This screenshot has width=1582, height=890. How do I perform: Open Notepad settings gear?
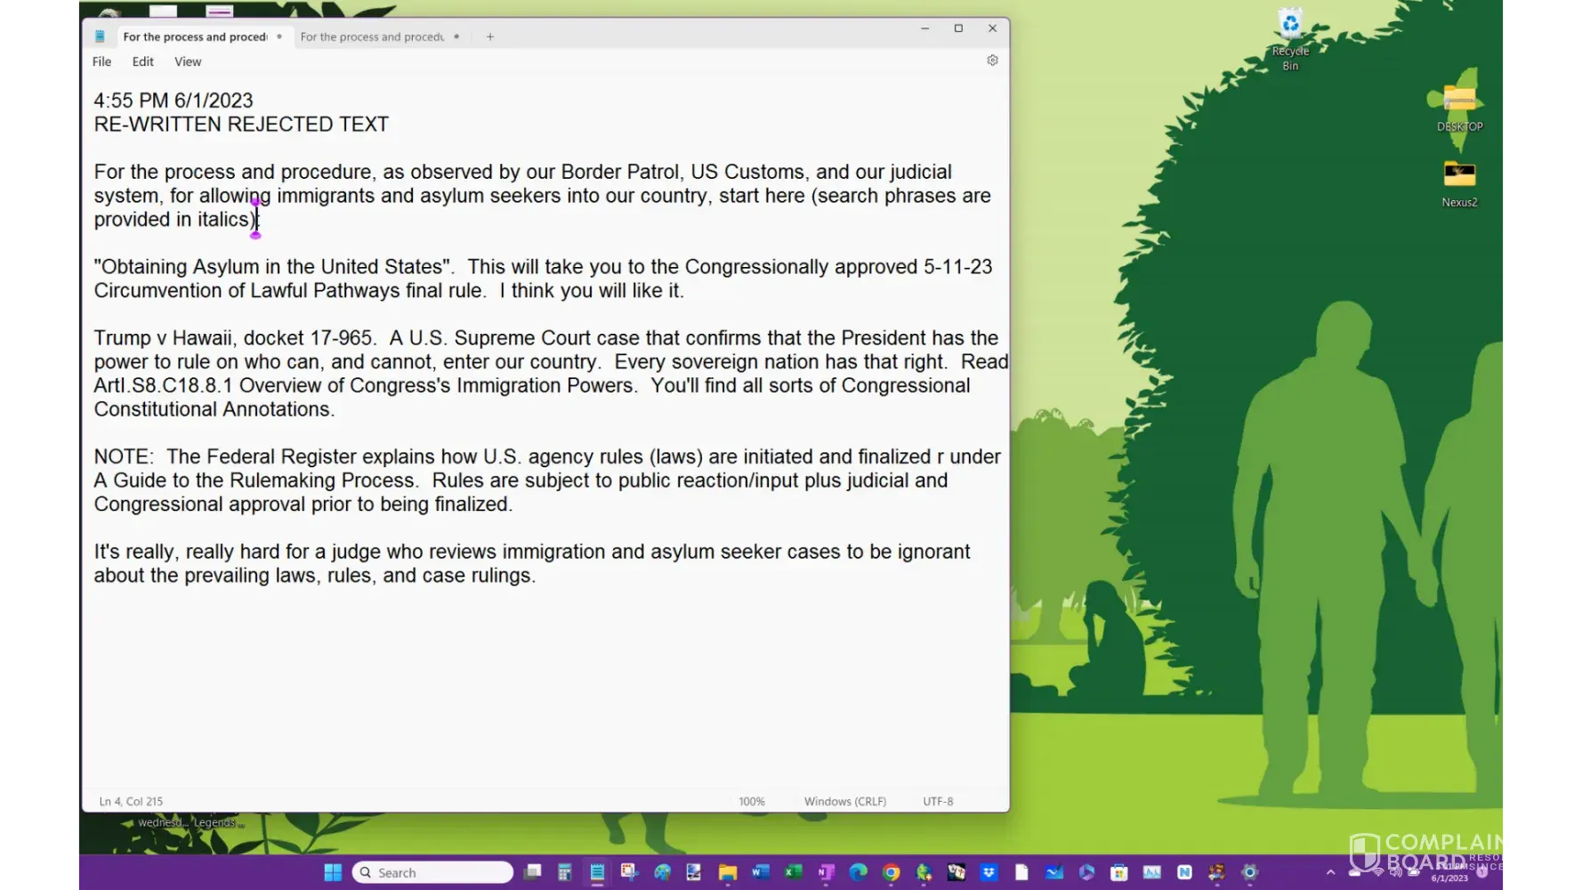click(x=992, y=61)
